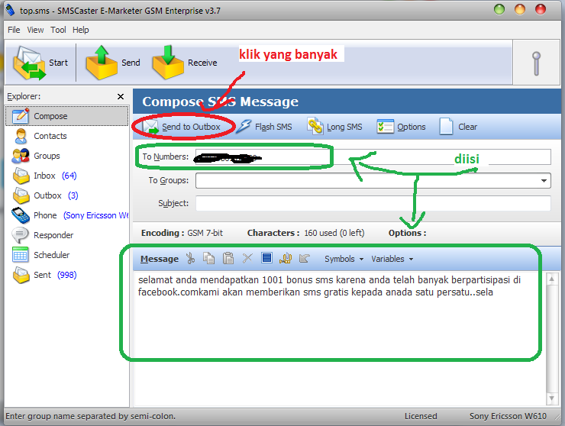Viewport: 565px width, 426px height.
Task: Open Compose in Explorer panel
Action: (67, 116)
